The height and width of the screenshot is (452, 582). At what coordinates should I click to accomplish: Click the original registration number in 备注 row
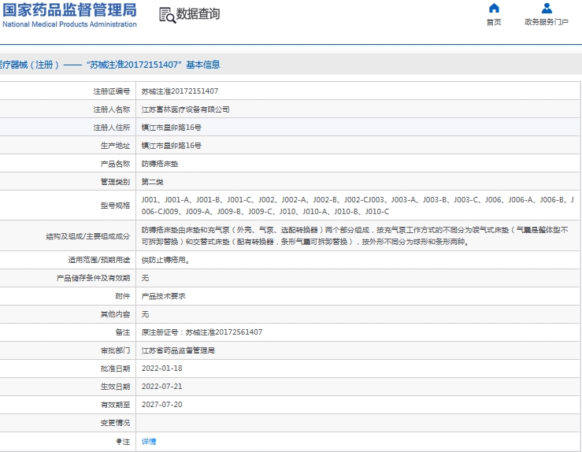(x=202, y=332)
